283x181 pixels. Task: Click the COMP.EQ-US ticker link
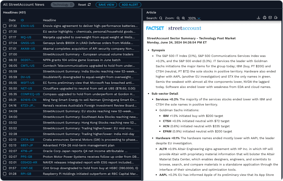[x=30, y=94]
